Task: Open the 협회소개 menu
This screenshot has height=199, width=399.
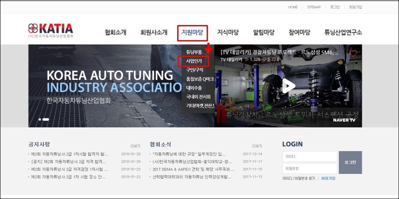Action: pyautogui.click(x=116, y=32)
